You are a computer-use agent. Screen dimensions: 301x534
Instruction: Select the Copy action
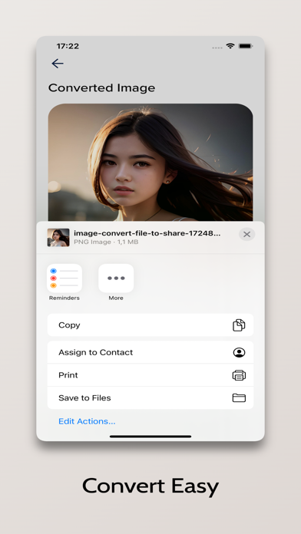[x=150, y=325]
